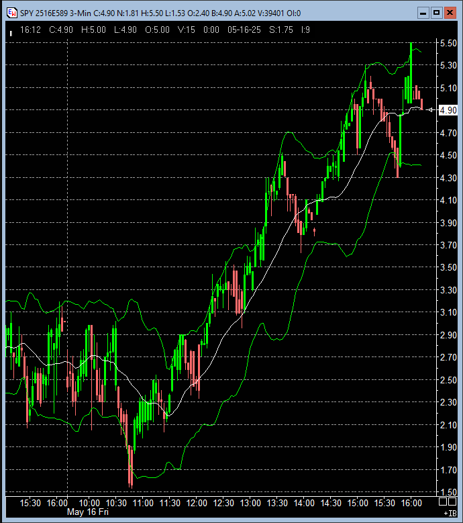The width and height of the screenshot is (463, 523).
Task: Click the O:5.00 bar open value
Action: 157,30
